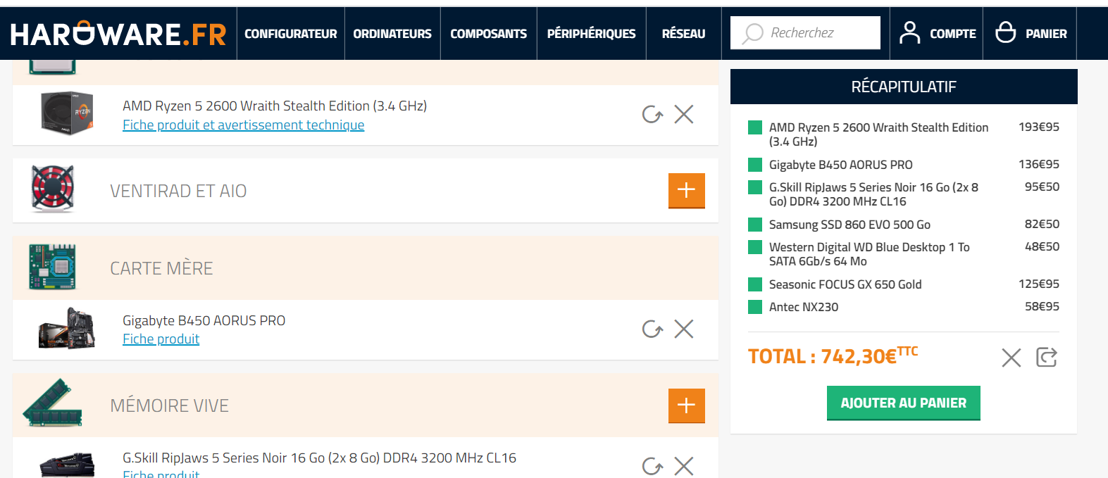The image size is (1108, 478).
Task: Replace the AMD Ryzen 5 2600 processor
Action: [x=652, y=114]
